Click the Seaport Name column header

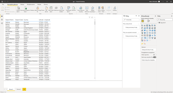10,20
